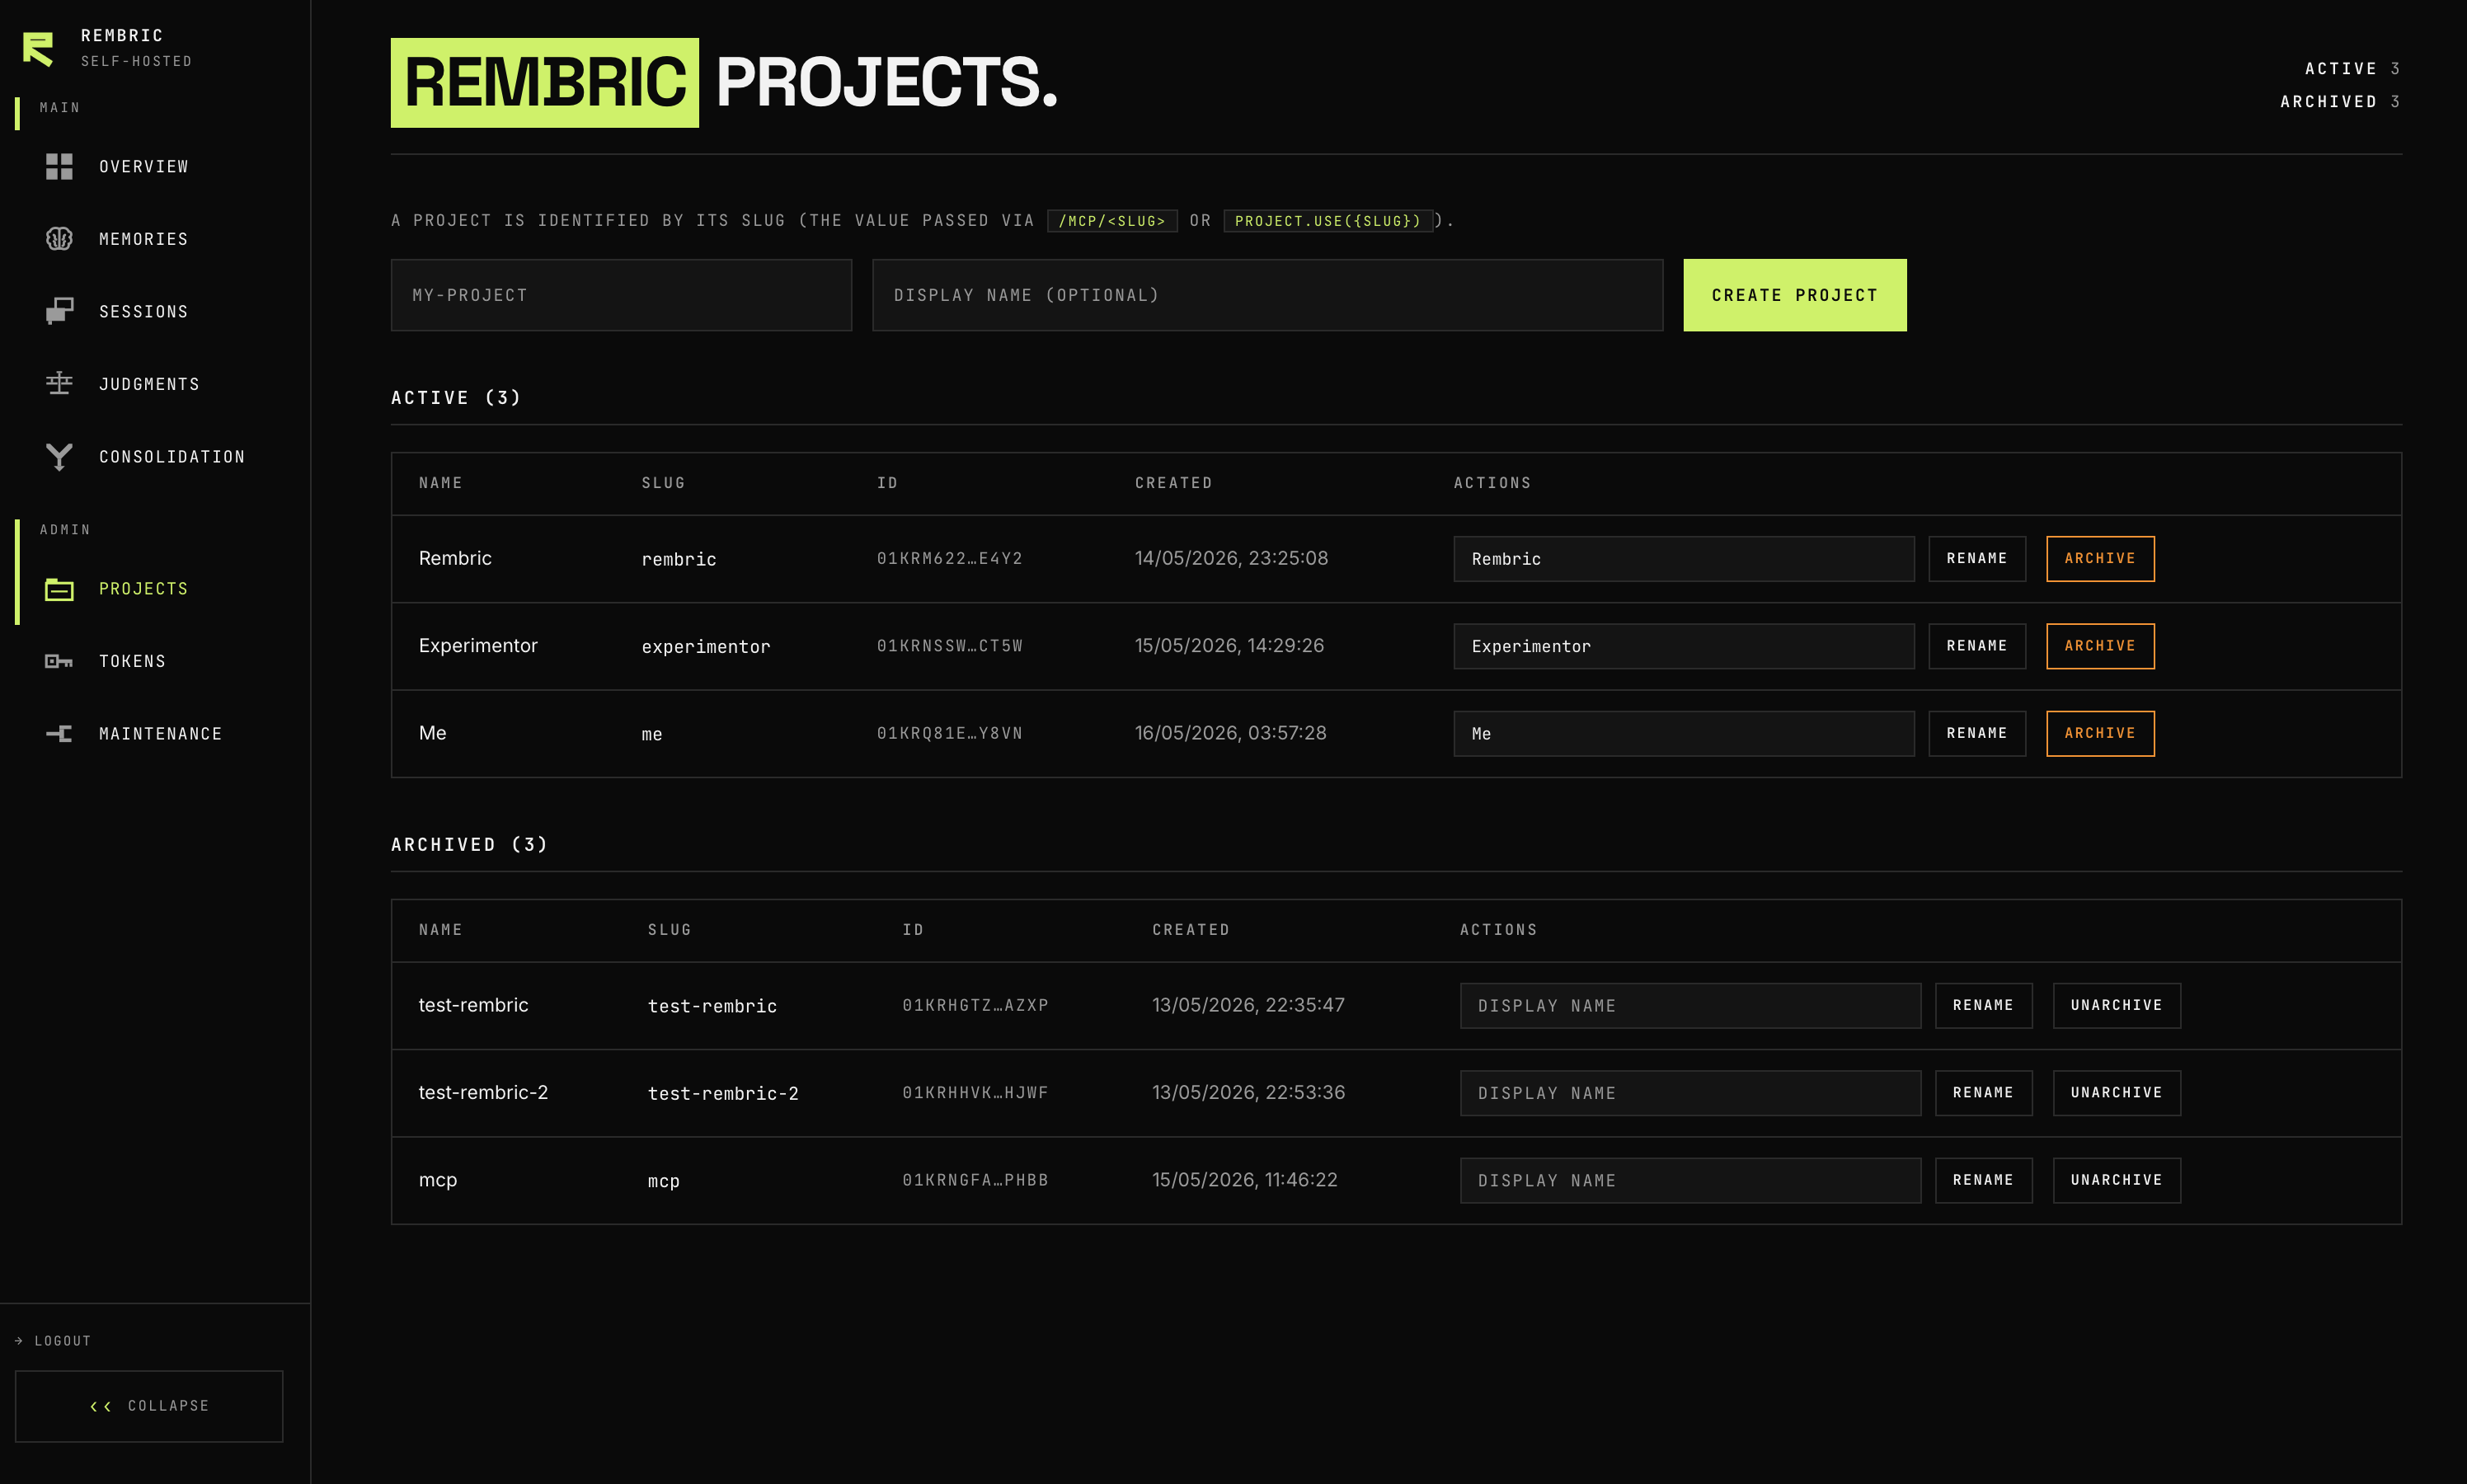The image size is (2467, 1484).
Task: Go to the Overview menu label
Action: tap(144, 167)
